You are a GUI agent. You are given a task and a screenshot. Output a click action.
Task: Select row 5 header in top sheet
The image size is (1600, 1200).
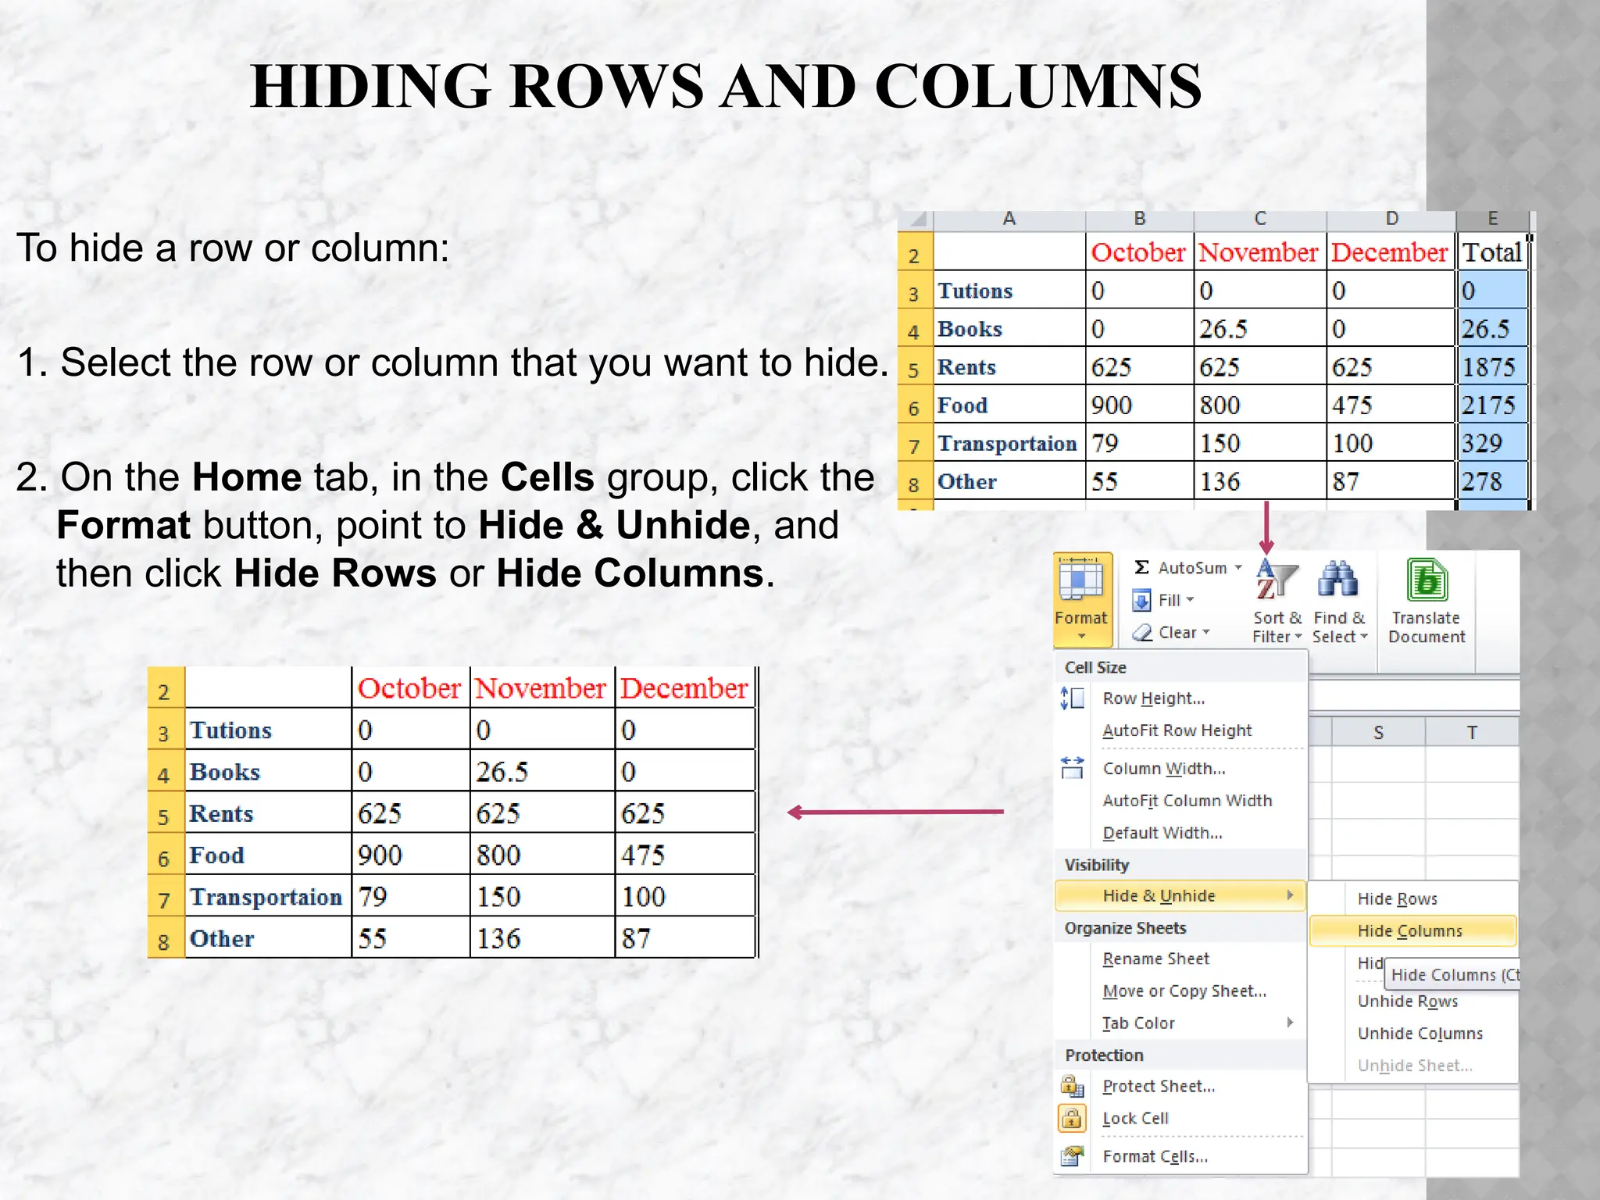pos(915,367)
